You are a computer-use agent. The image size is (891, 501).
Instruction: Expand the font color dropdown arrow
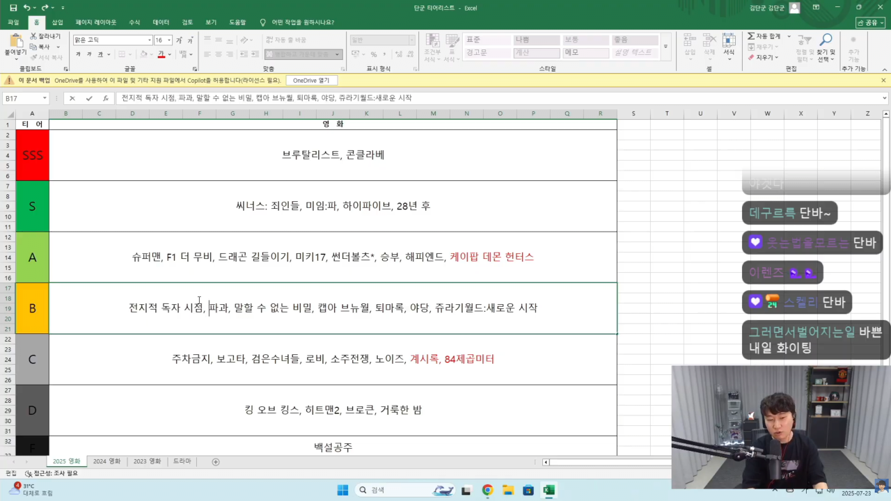[x=169, y=54]
